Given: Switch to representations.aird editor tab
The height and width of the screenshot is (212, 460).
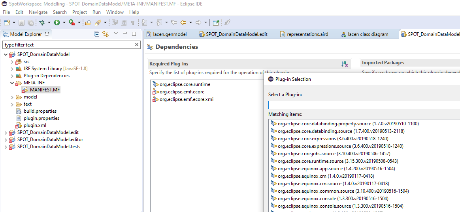Looking at the screenshot, I should coord(304,34).
